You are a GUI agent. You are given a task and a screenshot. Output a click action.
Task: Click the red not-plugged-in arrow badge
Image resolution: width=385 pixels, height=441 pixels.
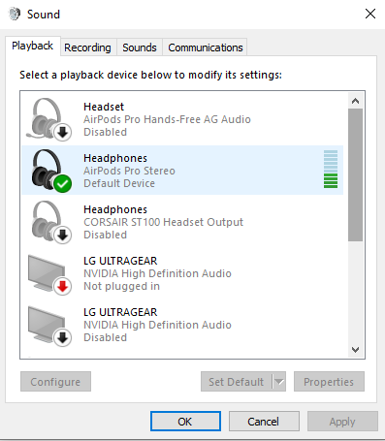coord(62,286)
